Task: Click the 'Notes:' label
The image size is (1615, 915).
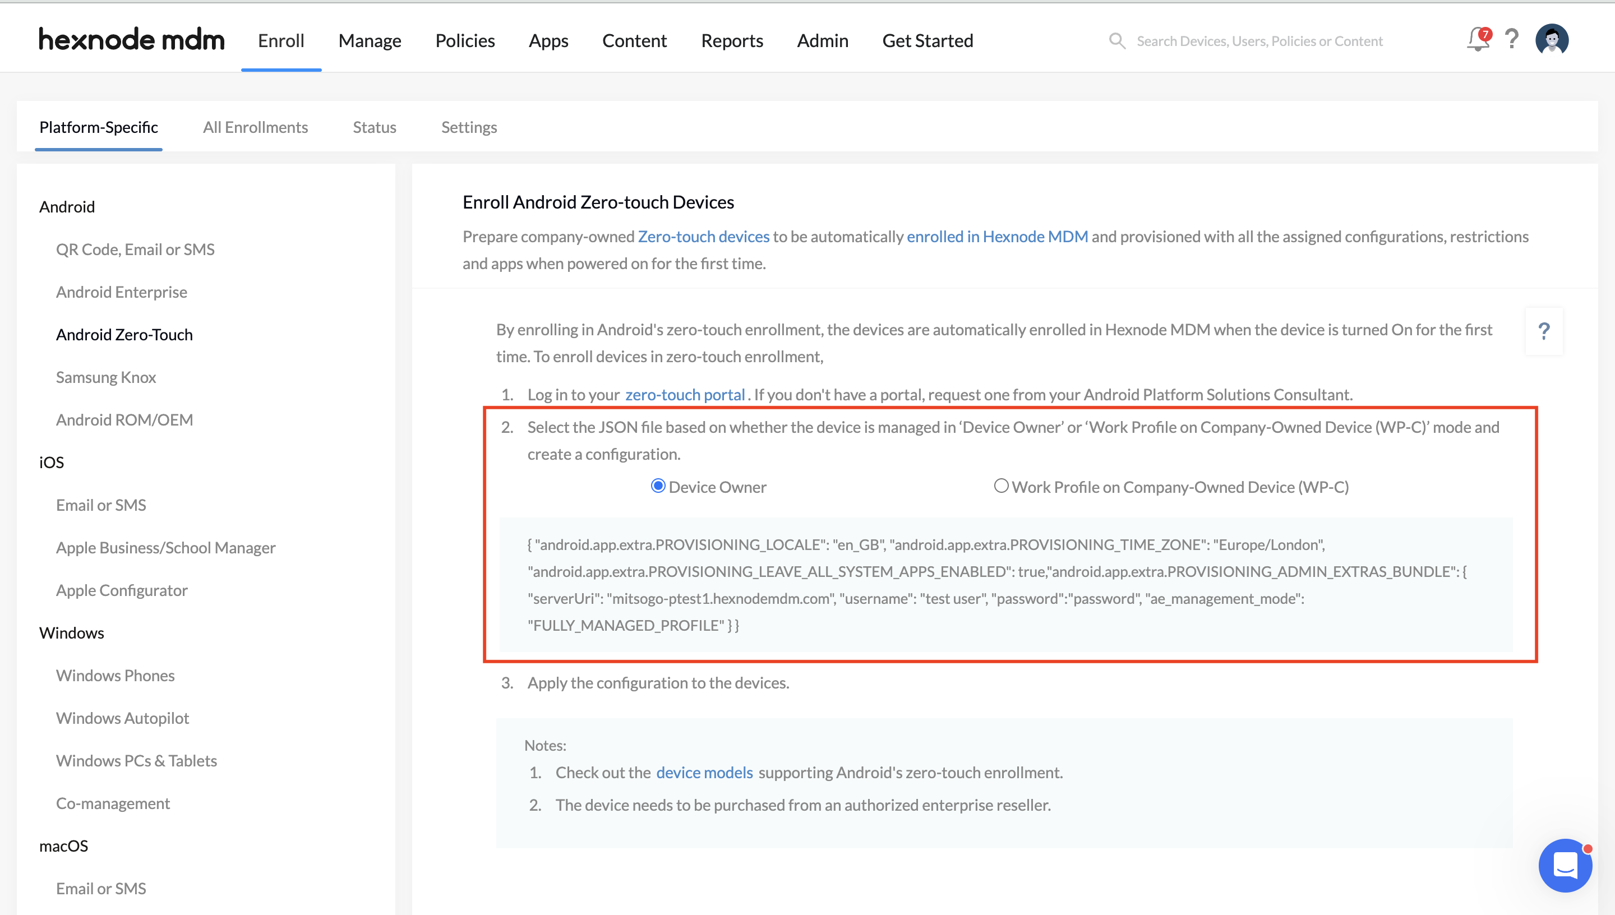Action: [x=545, y=745]
